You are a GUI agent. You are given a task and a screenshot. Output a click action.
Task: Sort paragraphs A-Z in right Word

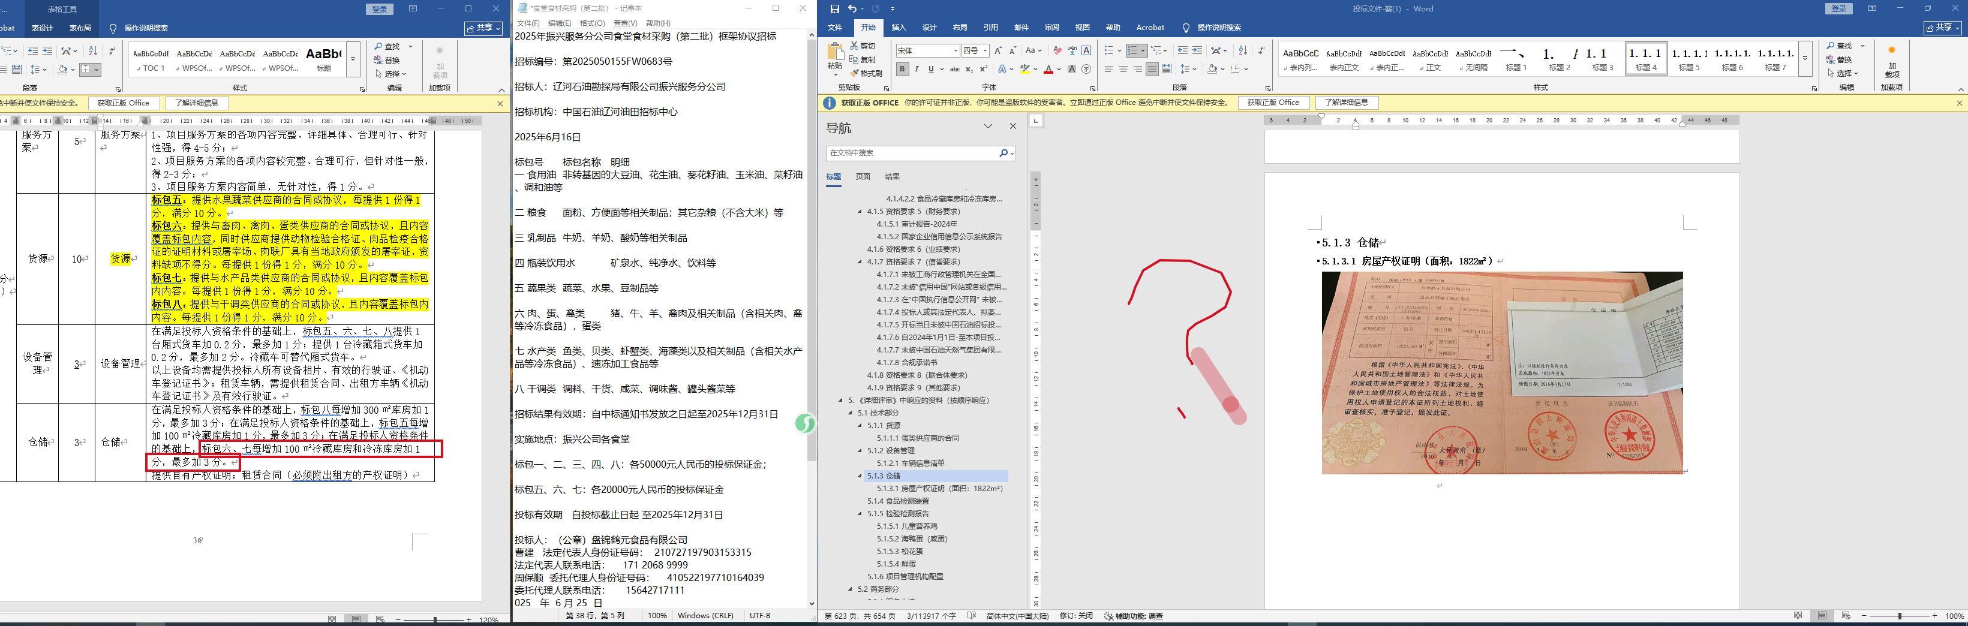[x=1243, y=50]
